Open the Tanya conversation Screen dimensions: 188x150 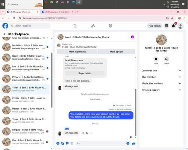[25, 121]
